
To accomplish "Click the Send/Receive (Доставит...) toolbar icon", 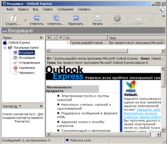I will (139, 18).
